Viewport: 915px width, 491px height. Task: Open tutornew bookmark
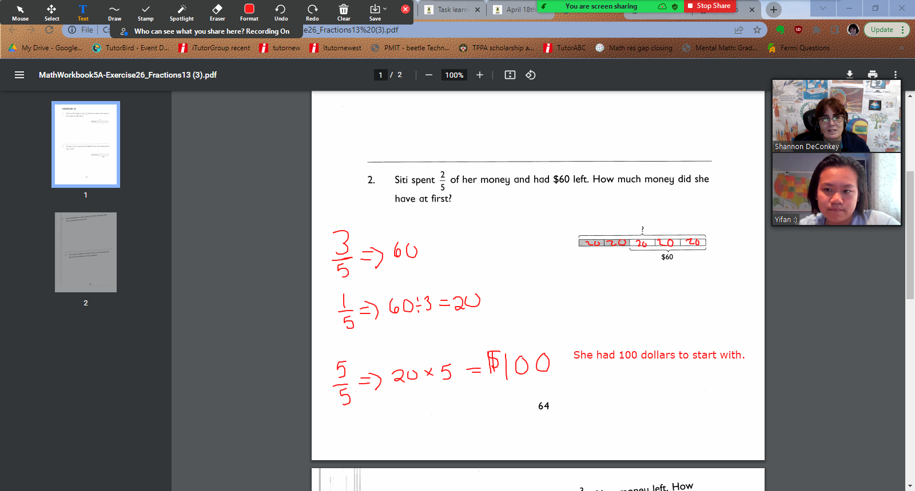[x=280, y=48]
